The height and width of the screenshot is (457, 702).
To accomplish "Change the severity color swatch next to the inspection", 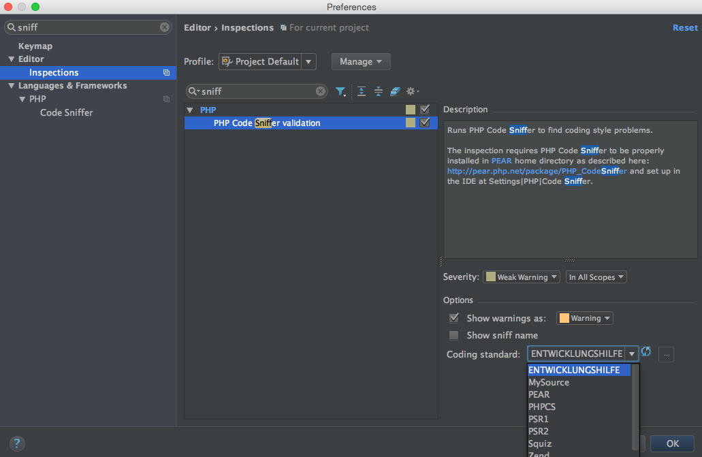I will pos(409,123).
